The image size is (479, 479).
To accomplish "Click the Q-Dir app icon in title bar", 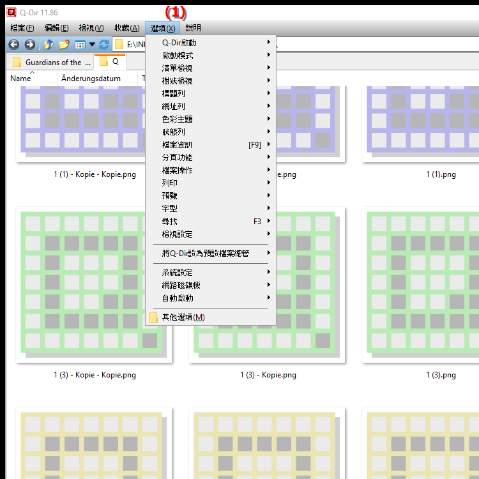I will click(11, 12).
